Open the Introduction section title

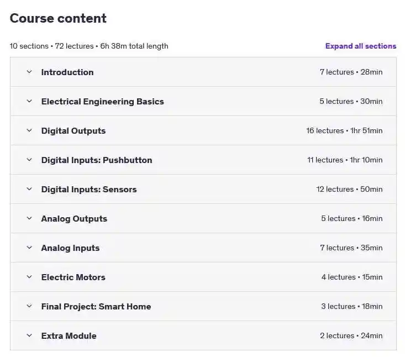tap(67, 72)
